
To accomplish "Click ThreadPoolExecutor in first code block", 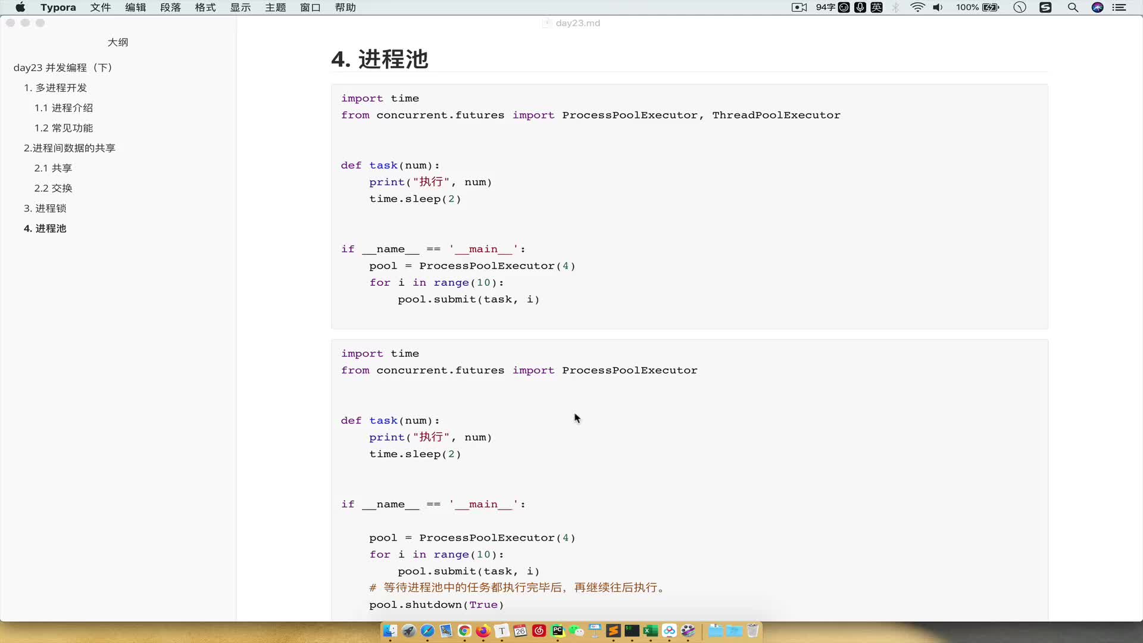I will 776,115.
